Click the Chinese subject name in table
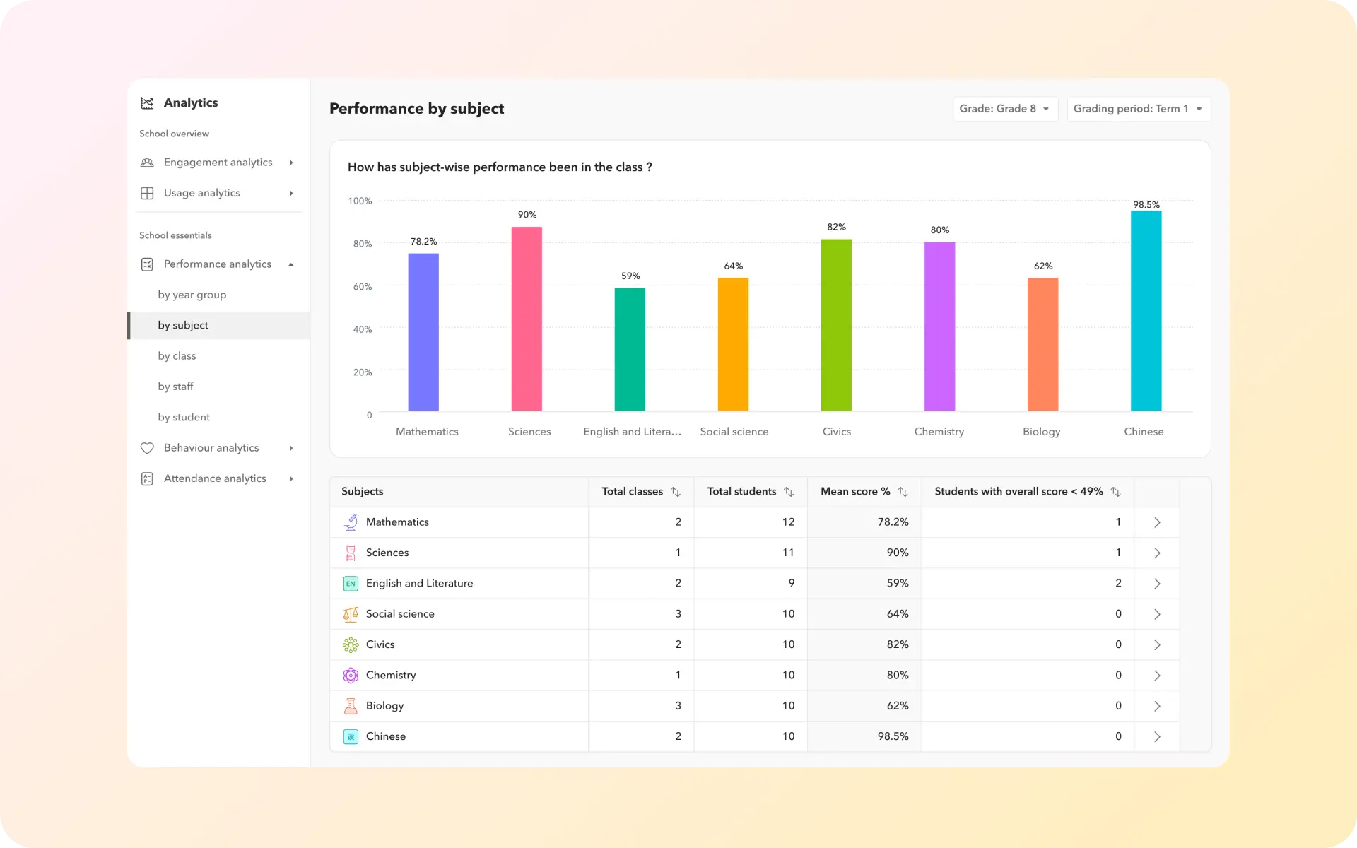The image size is (1357, 848). click(x=386, y=736)
